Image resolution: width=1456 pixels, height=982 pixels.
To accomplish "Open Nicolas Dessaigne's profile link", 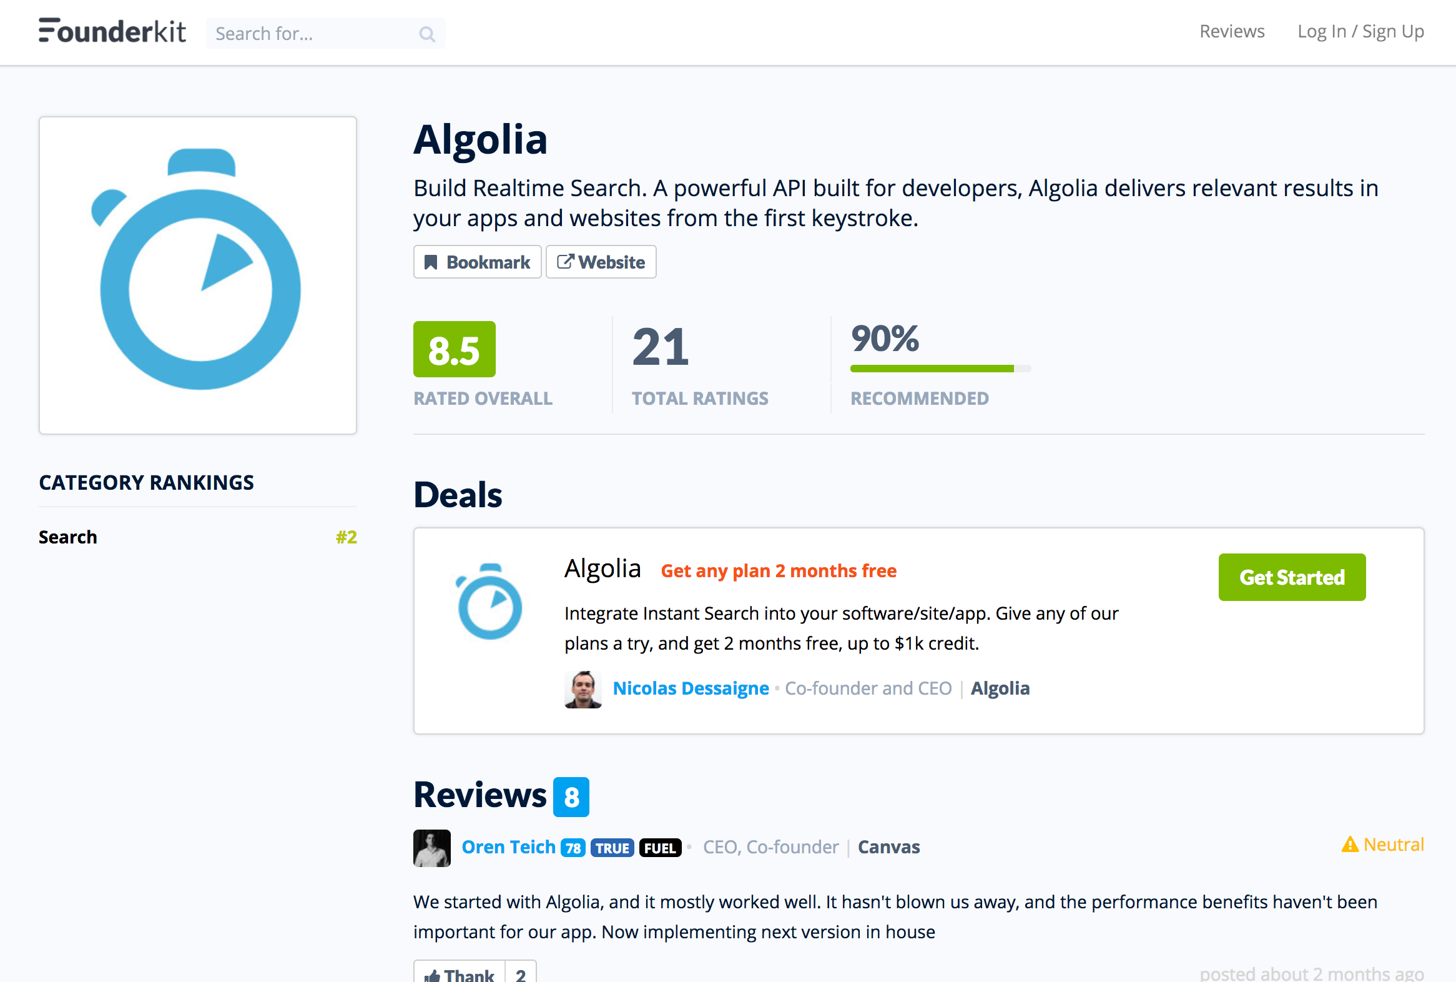I will pos(691,688).
